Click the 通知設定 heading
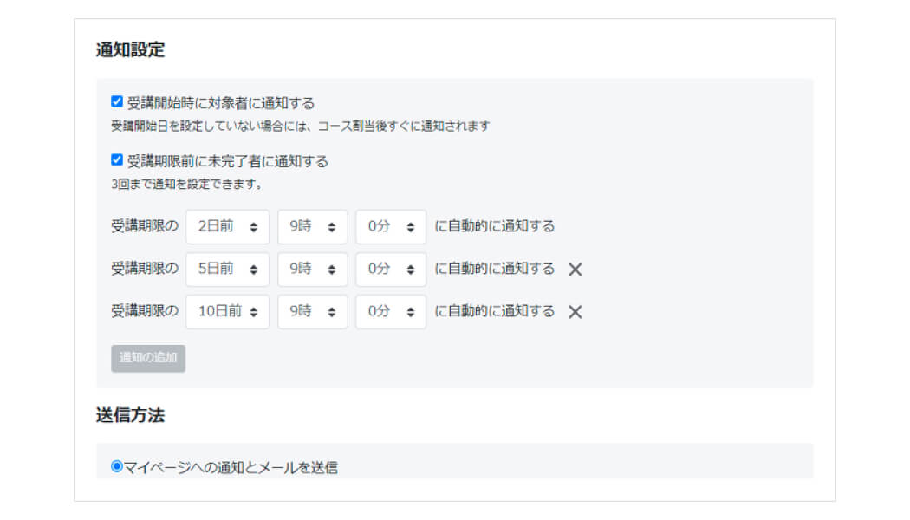This screenshot has width=910, height=520. (x=130, y=50)
